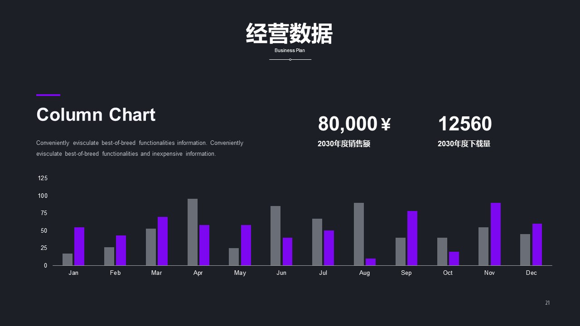Select the 经营数据 slide title
The width and height of the screenshot is (580, 326).
point(289,34)
